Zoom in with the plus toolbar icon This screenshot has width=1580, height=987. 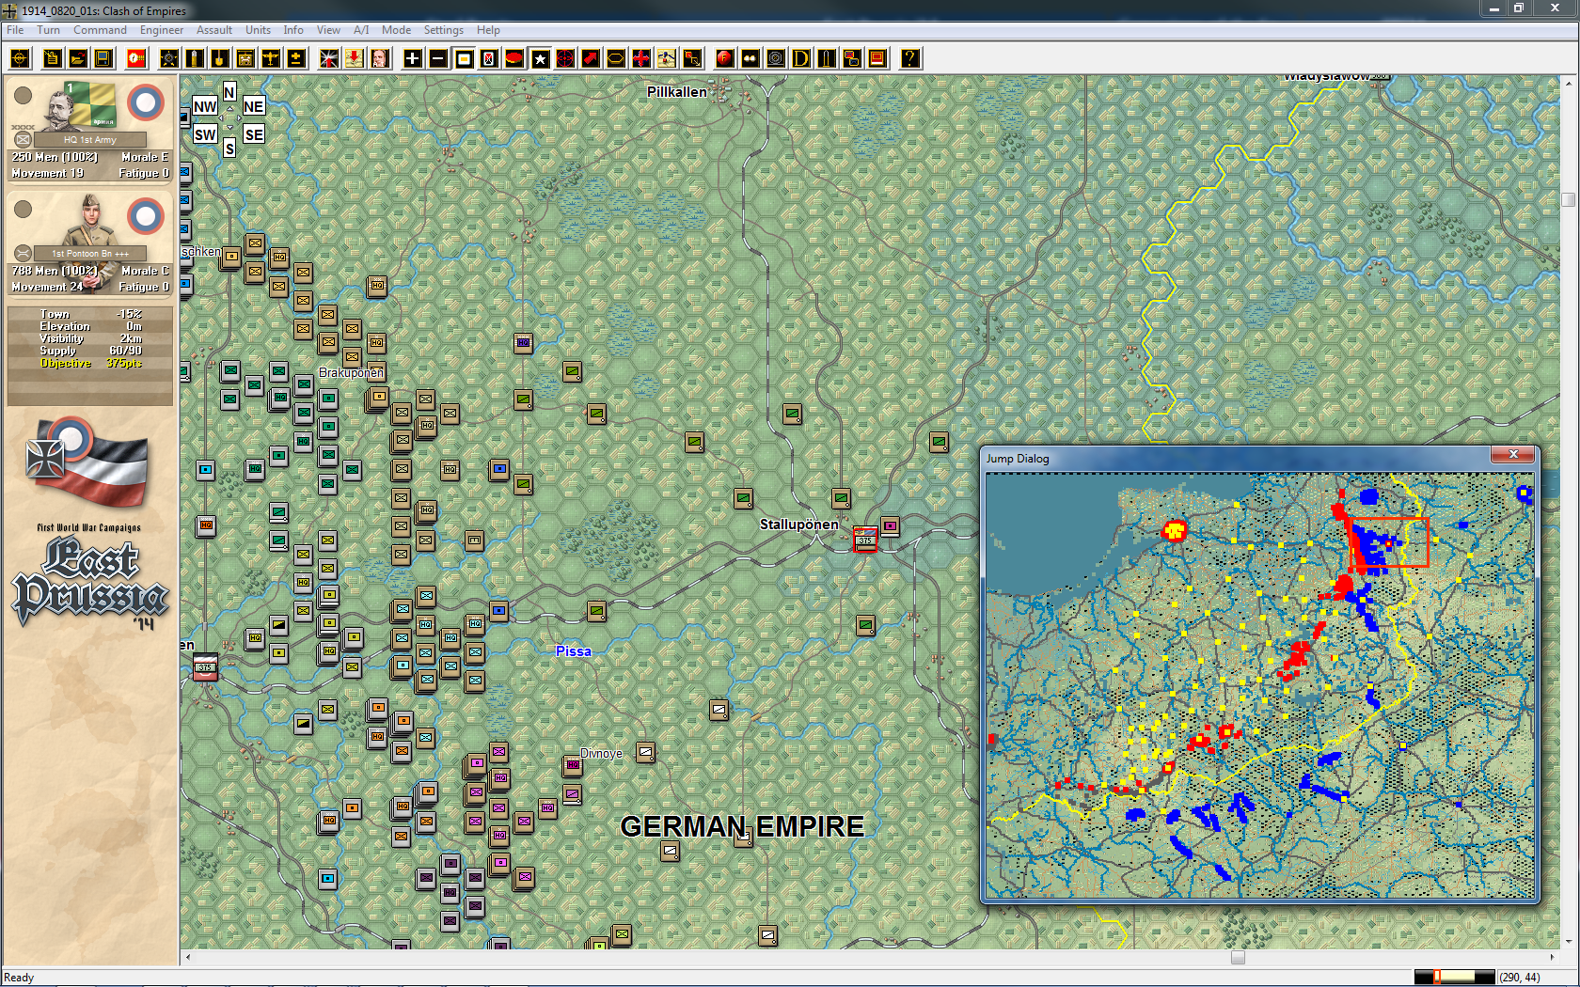[413, 58]
